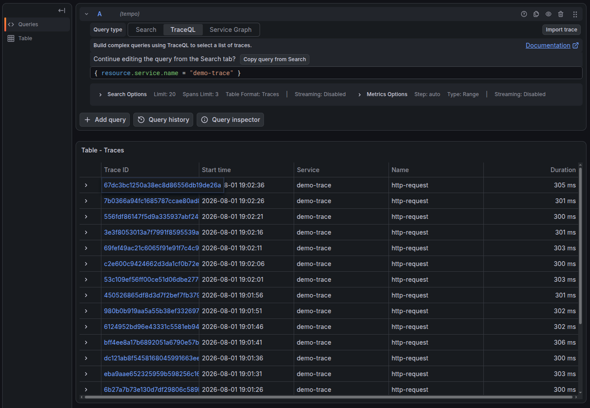Open trace link 980b0b919aa5a55b38ef332697
This screenshot has width=590, height=408.
[151, 311]
